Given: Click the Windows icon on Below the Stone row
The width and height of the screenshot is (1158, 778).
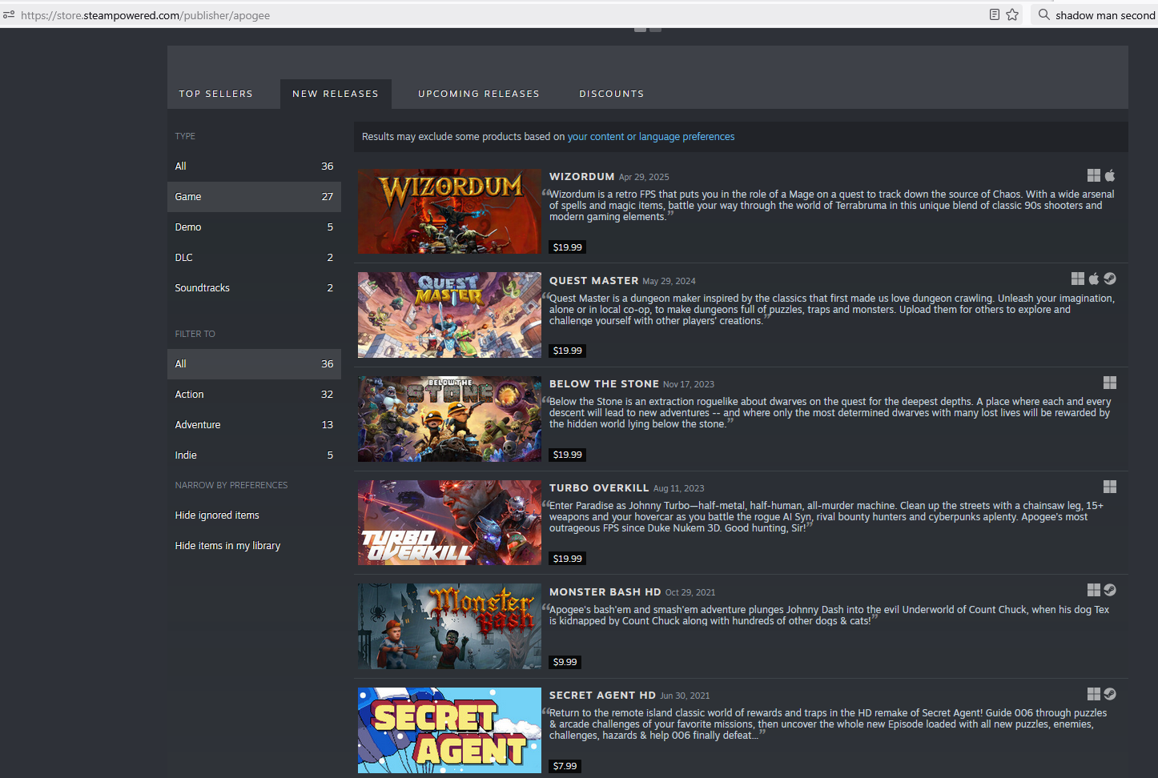Looking at the screenshot, I should tap(1110, 383).
